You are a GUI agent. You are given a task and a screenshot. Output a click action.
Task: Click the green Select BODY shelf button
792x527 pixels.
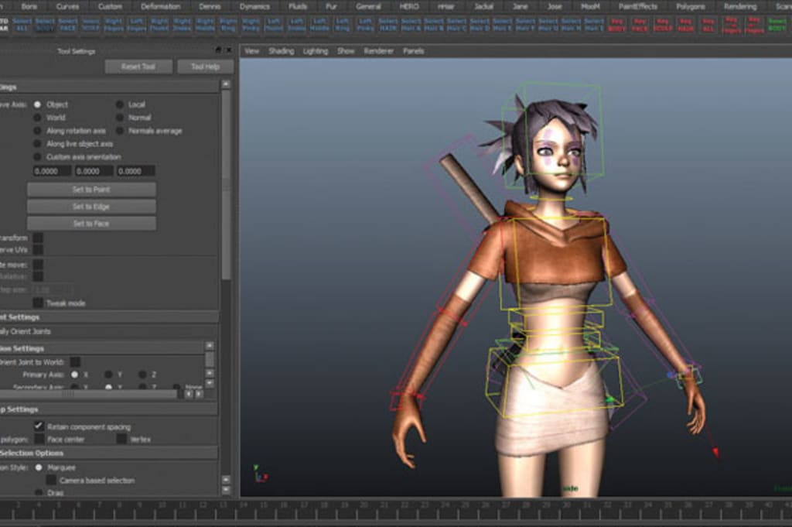[777, 24]
